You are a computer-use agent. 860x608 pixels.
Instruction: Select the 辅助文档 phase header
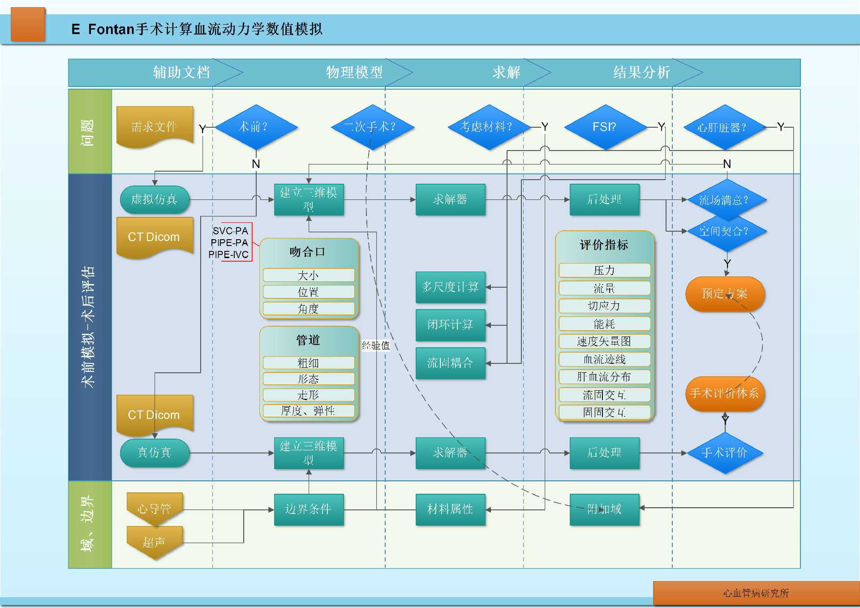181,72
